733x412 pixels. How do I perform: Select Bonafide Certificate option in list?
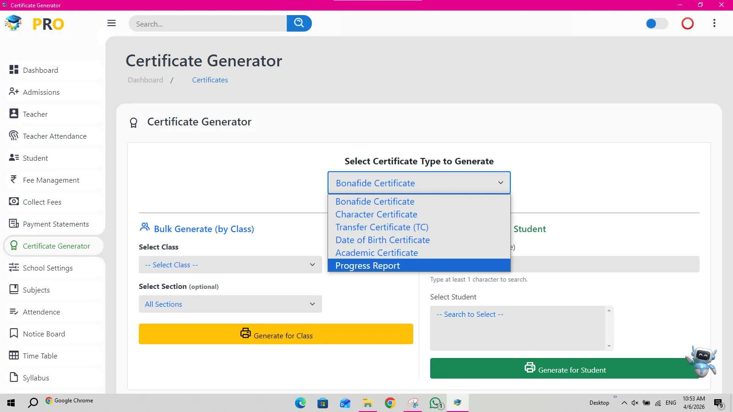[419, 201]
